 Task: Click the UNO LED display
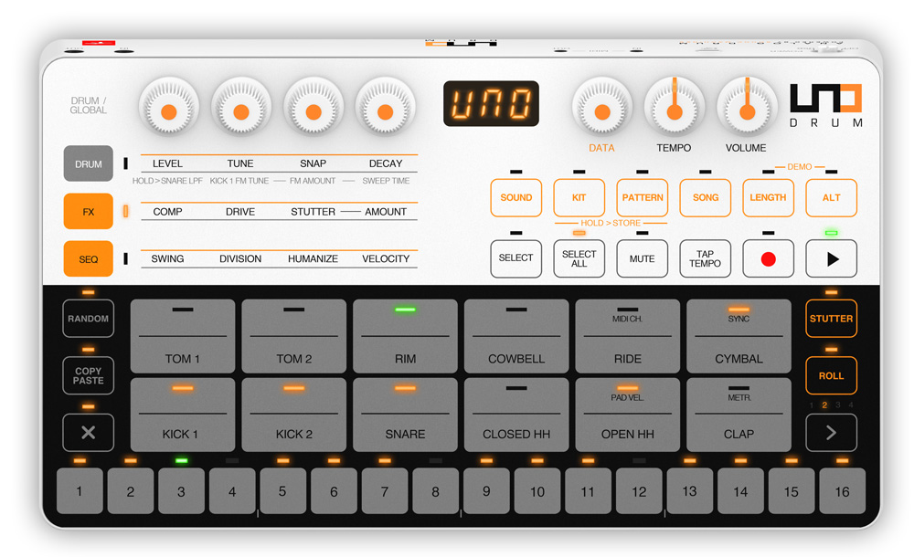[x=491, y=104]
